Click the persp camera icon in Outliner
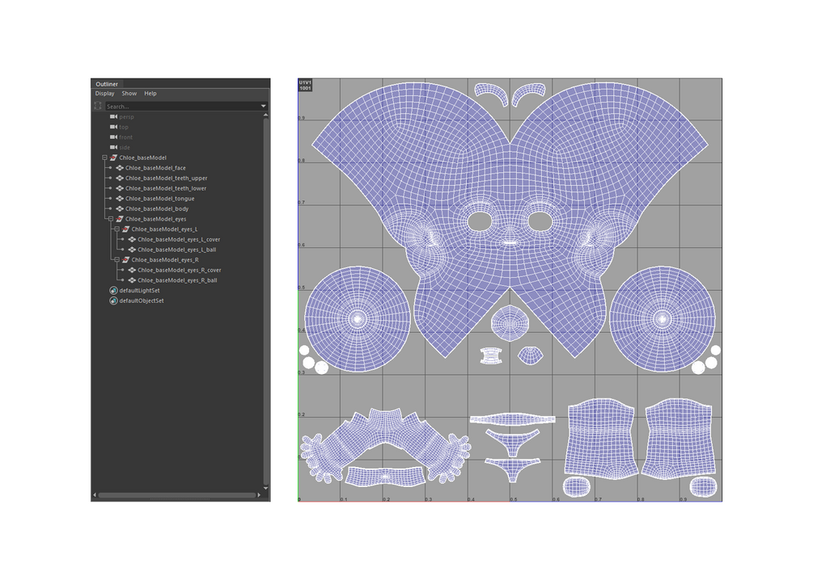Screen dimensions: 813x580 (113, 117)
